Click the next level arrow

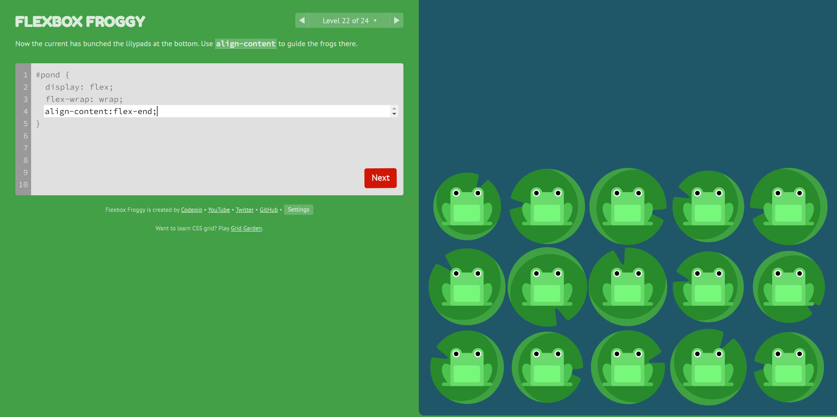[x=396, y=20]
